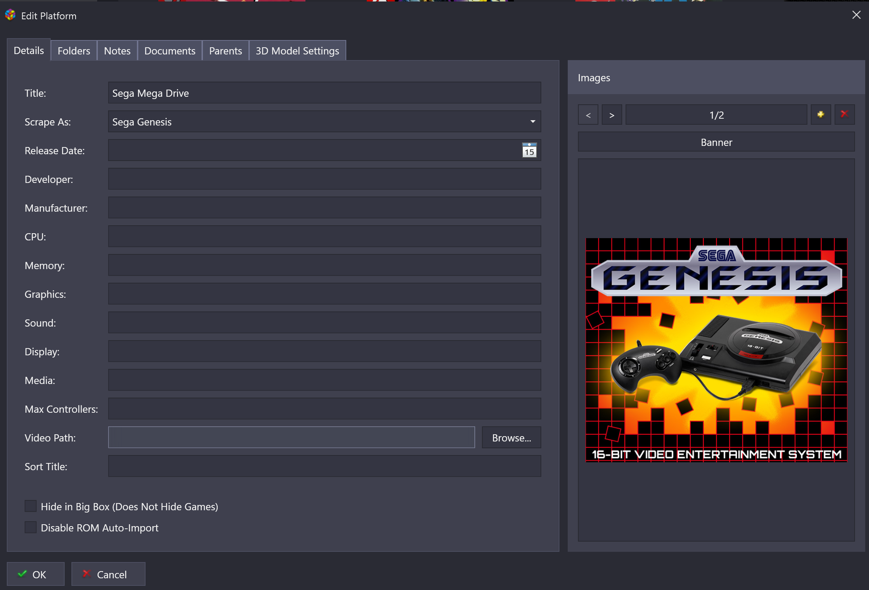Click the add image star icon
This screenshot has width=869, height=590.
821,115
